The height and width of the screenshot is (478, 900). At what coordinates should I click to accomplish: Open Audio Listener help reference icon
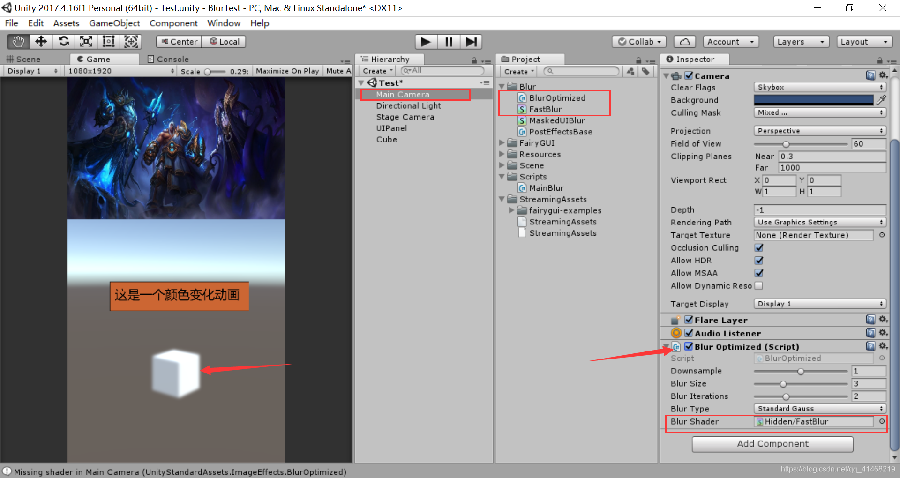870,333
